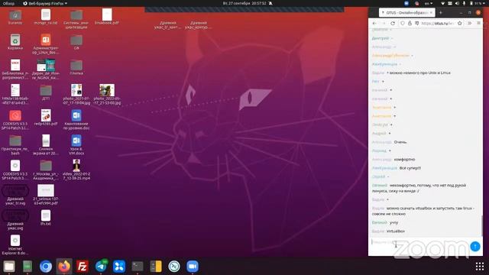Send the chat message with blue button
Image resolution: width=489 pixels, height=275 pixels.
click(475, 246)
